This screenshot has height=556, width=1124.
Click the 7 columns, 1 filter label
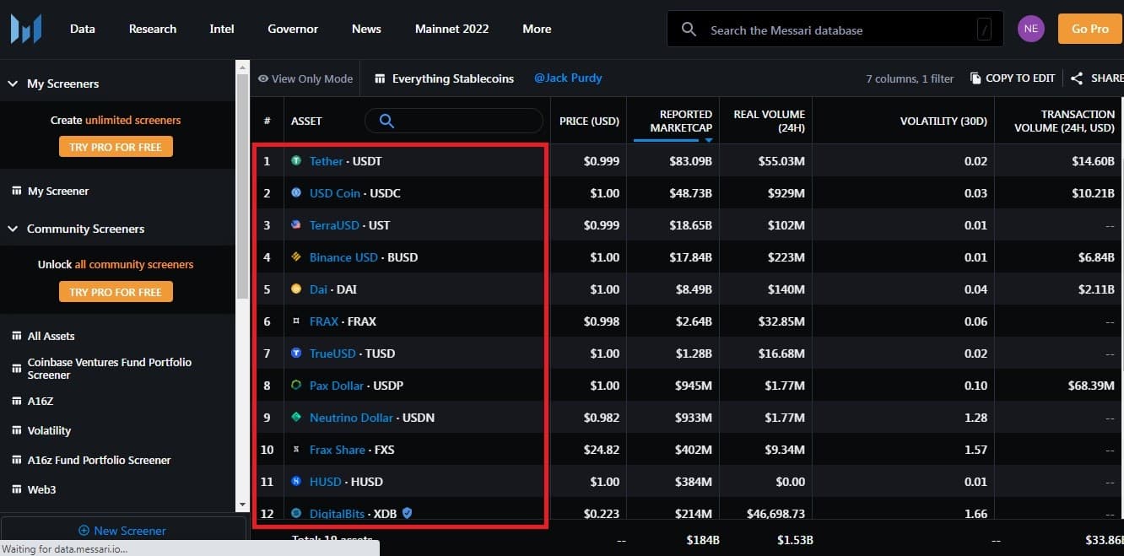tap(910, 78)
